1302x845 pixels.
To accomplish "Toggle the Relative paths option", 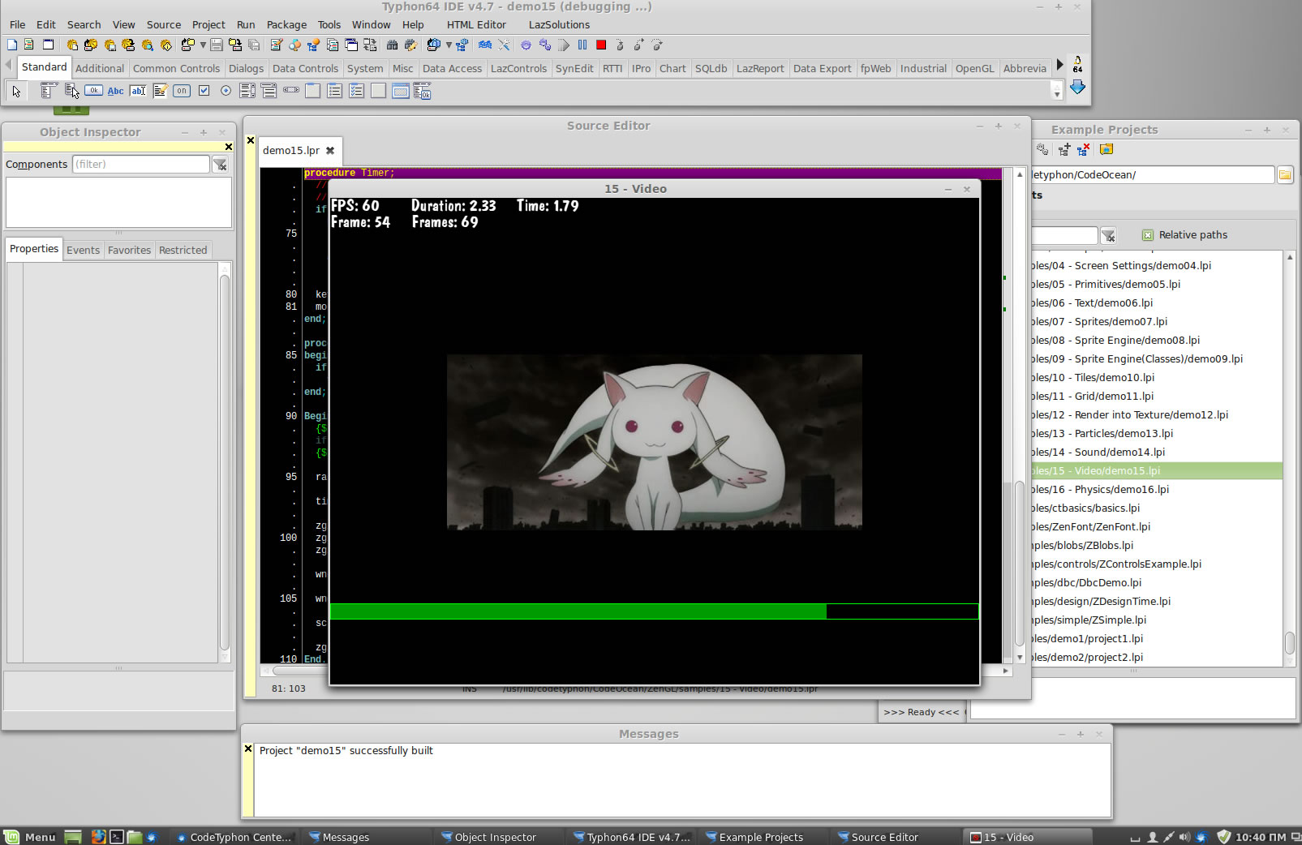I will pyautogui.click(x=1184, y=235).
